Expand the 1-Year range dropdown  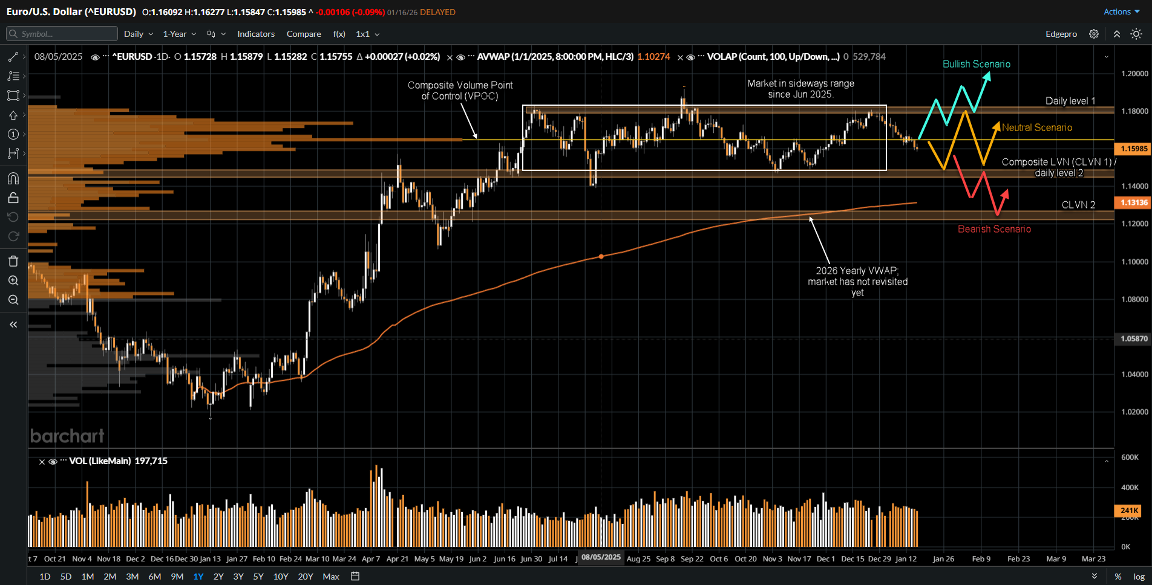coord(178,34)
